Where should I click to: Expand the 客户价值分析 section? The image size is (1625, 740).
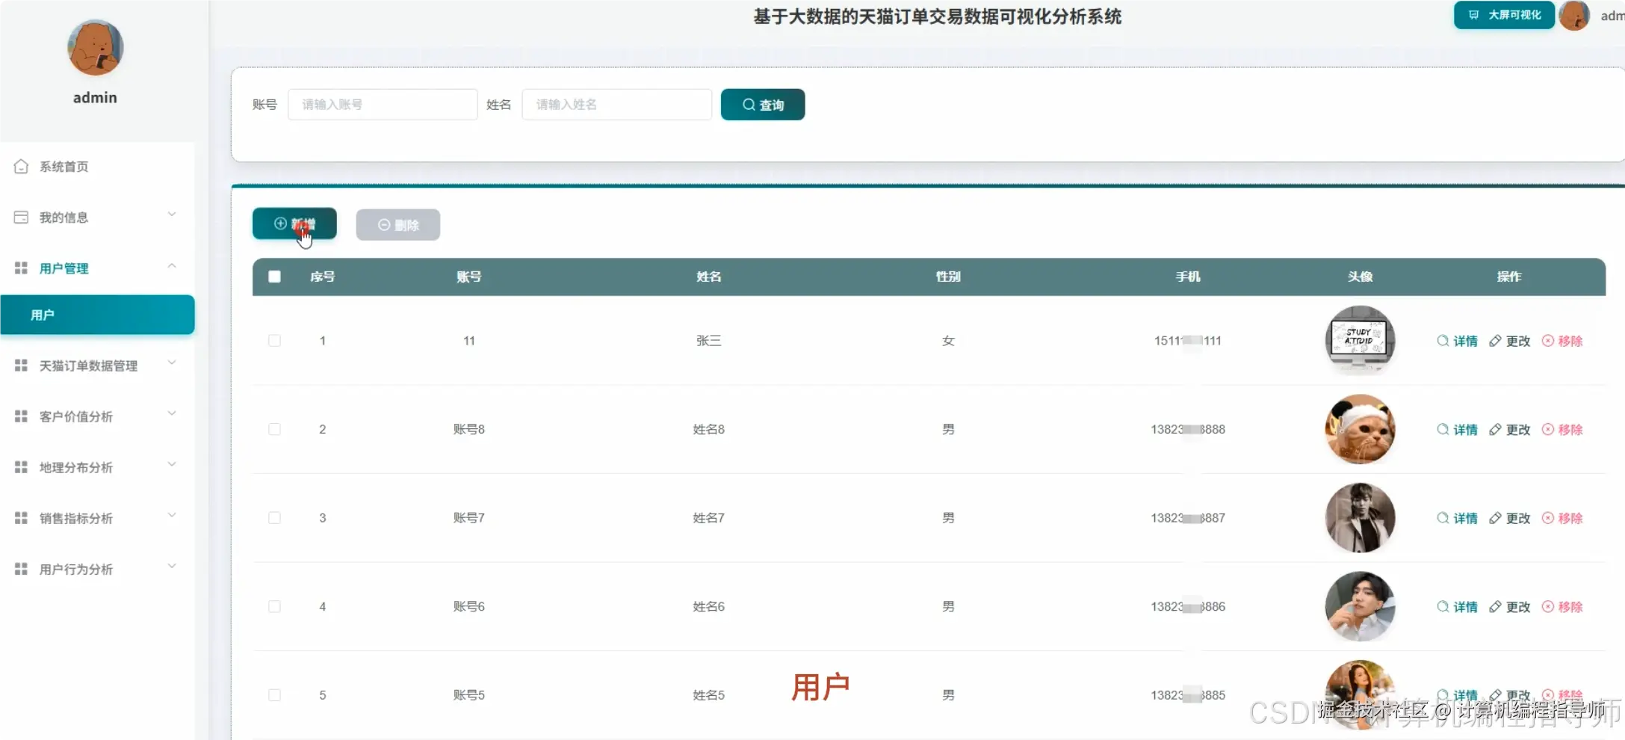tap(172, 413)
